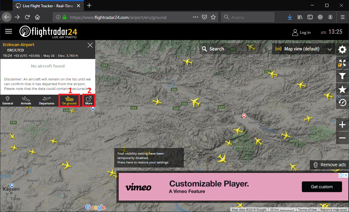
Task: Toggle fullscreen map view
Action: click(x=342, y=63)
